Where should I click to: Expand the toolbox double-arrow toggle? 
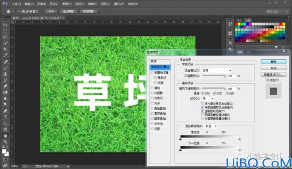pos(2,17)
